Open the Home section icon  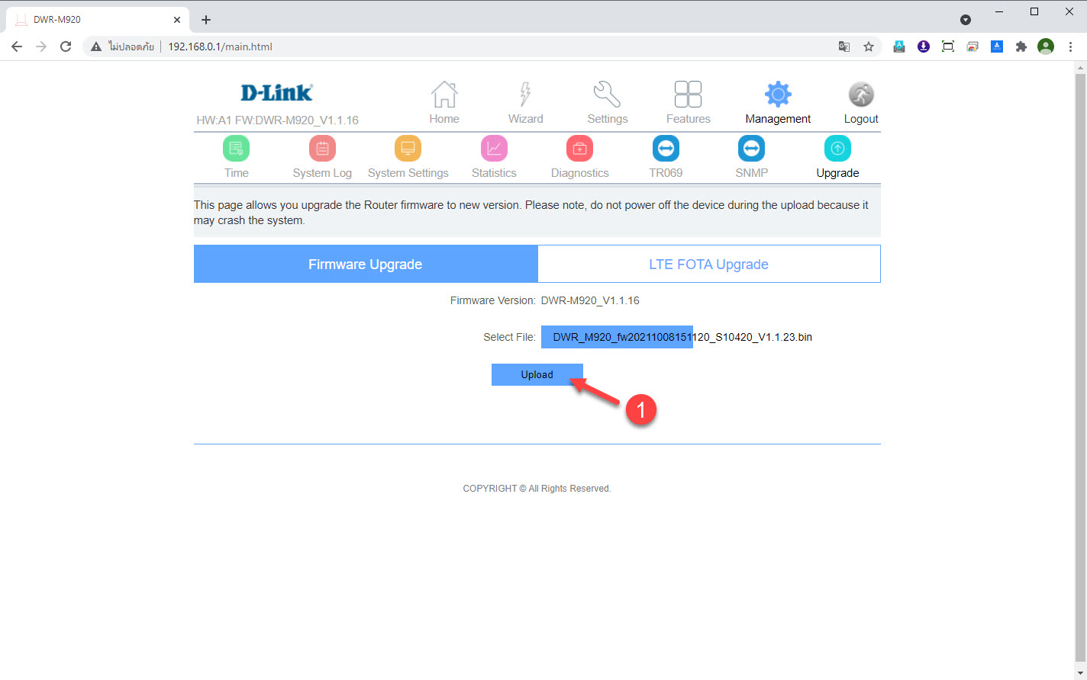pos(444,95)
